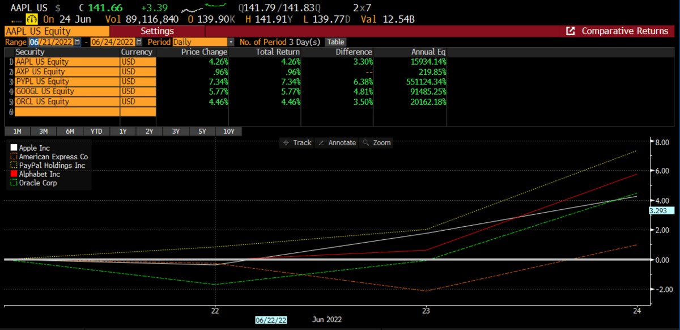This screenshot has width=680, height=330.
Task: Click the empty security field in row 6
Action: tap(67, 112)
